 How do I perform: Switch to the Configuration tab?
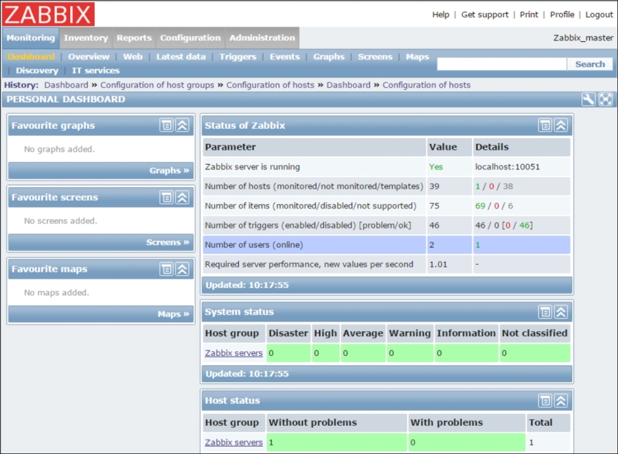pyautogui.click(x=190, y=38)
